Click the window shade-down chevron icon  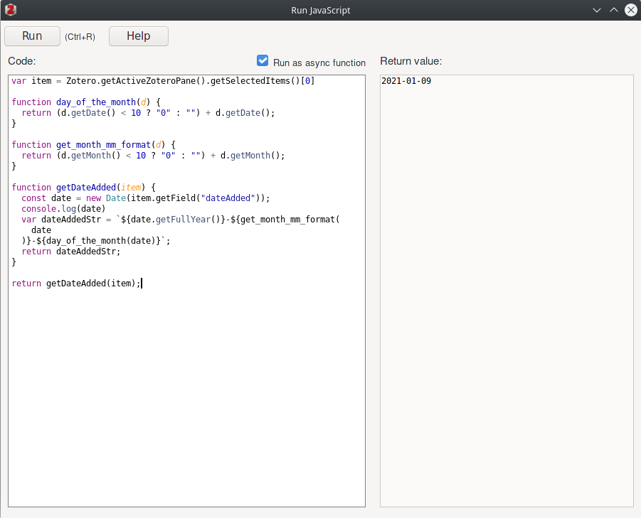coord(597,10)
